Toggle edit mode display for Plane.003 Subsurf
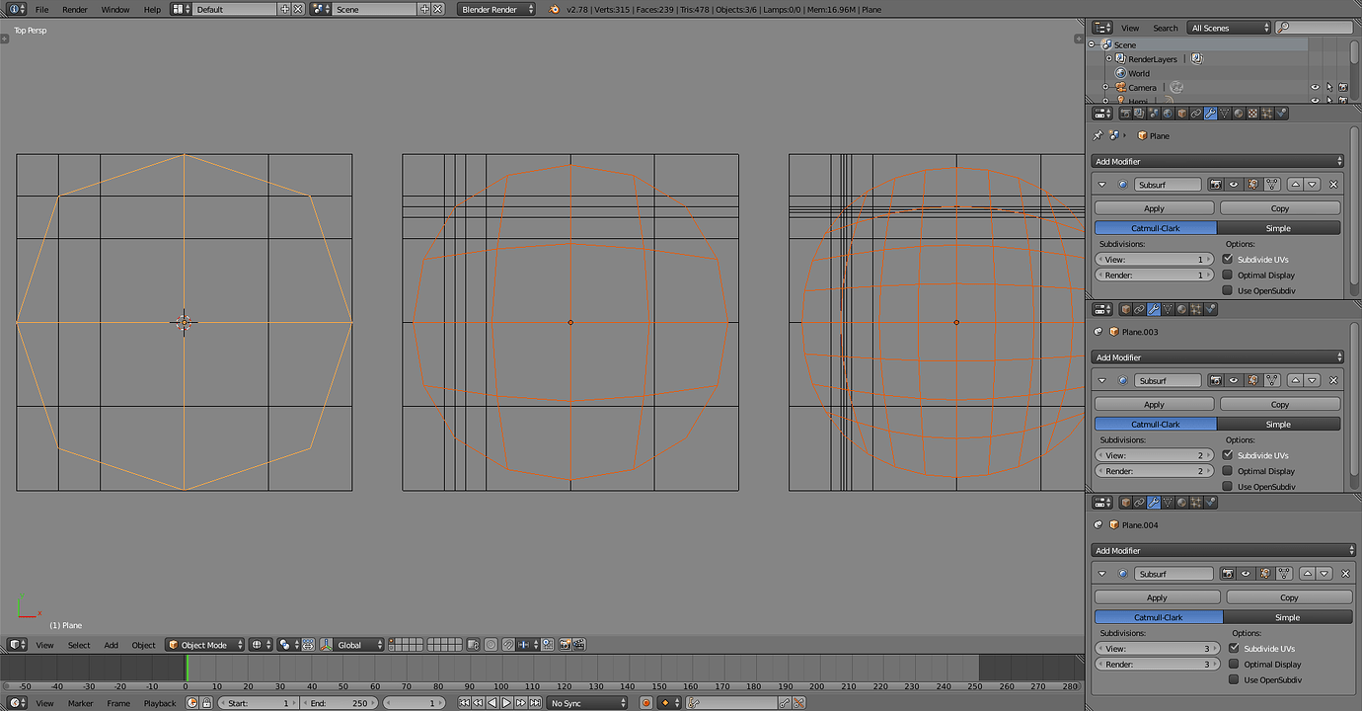 tap(1254, 380)
